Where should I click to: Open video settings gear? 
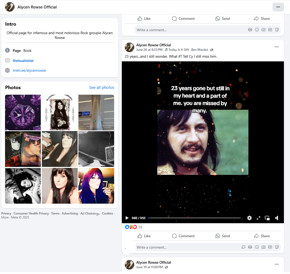point(249,218)
